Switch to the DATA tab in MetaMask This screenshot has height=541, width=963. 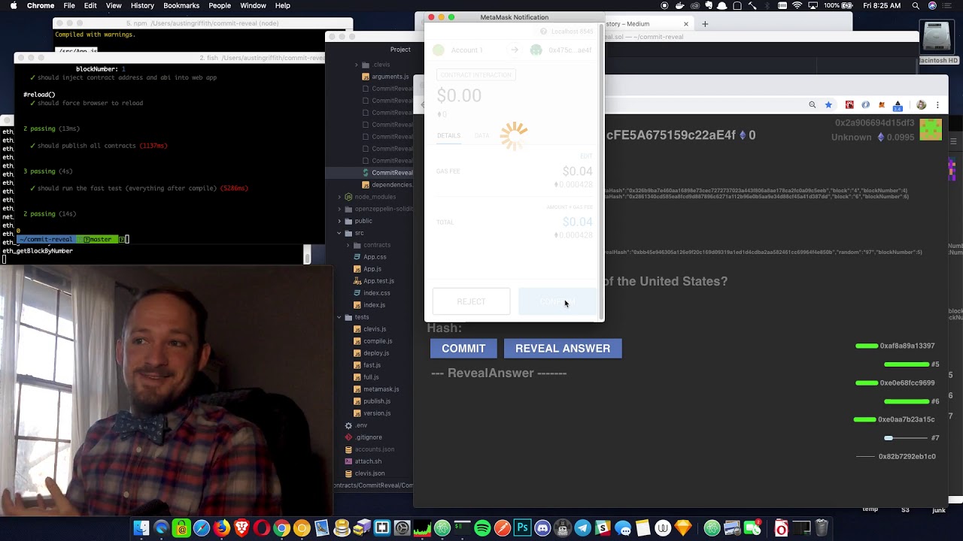point(481,136)
